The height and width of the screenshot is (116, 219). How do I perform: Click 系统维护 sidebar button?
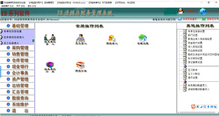pos(17,104)
